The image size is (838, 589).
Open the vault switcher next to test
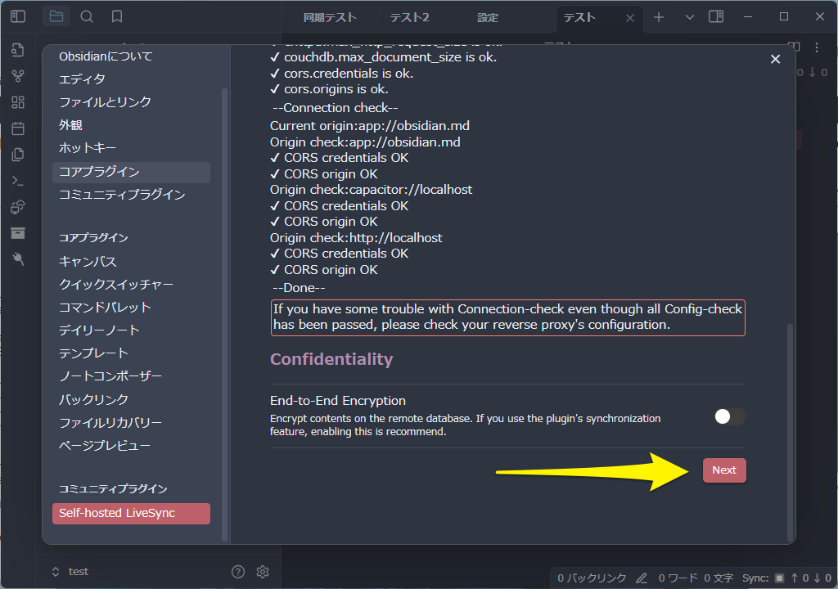click(x=56, y=571)
